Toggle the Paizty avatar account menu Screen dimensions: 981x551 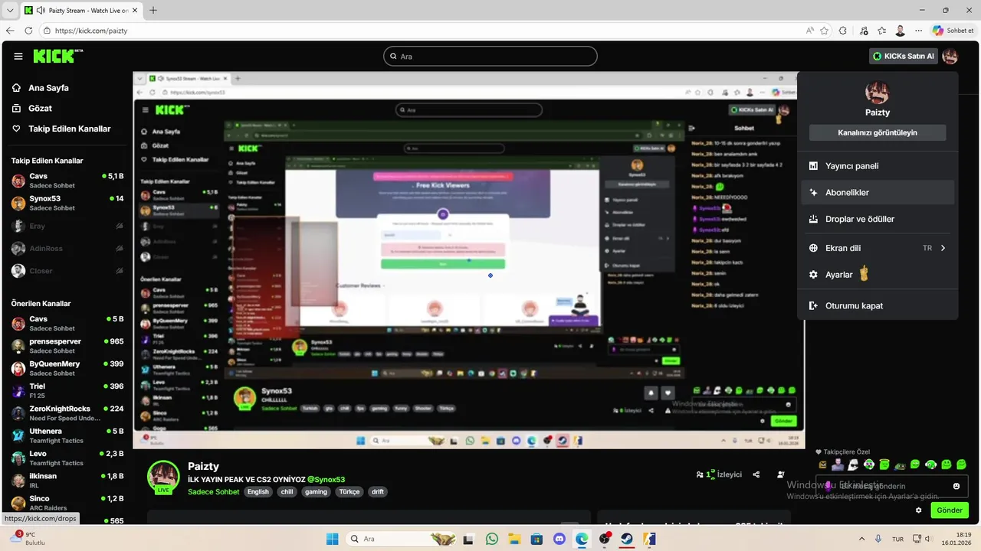click(950, 56)
